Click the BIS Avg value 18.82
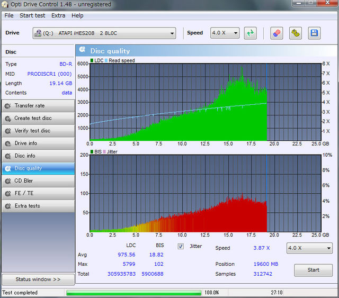The width and height of the screenshot is (339, 298). (156, 255)
